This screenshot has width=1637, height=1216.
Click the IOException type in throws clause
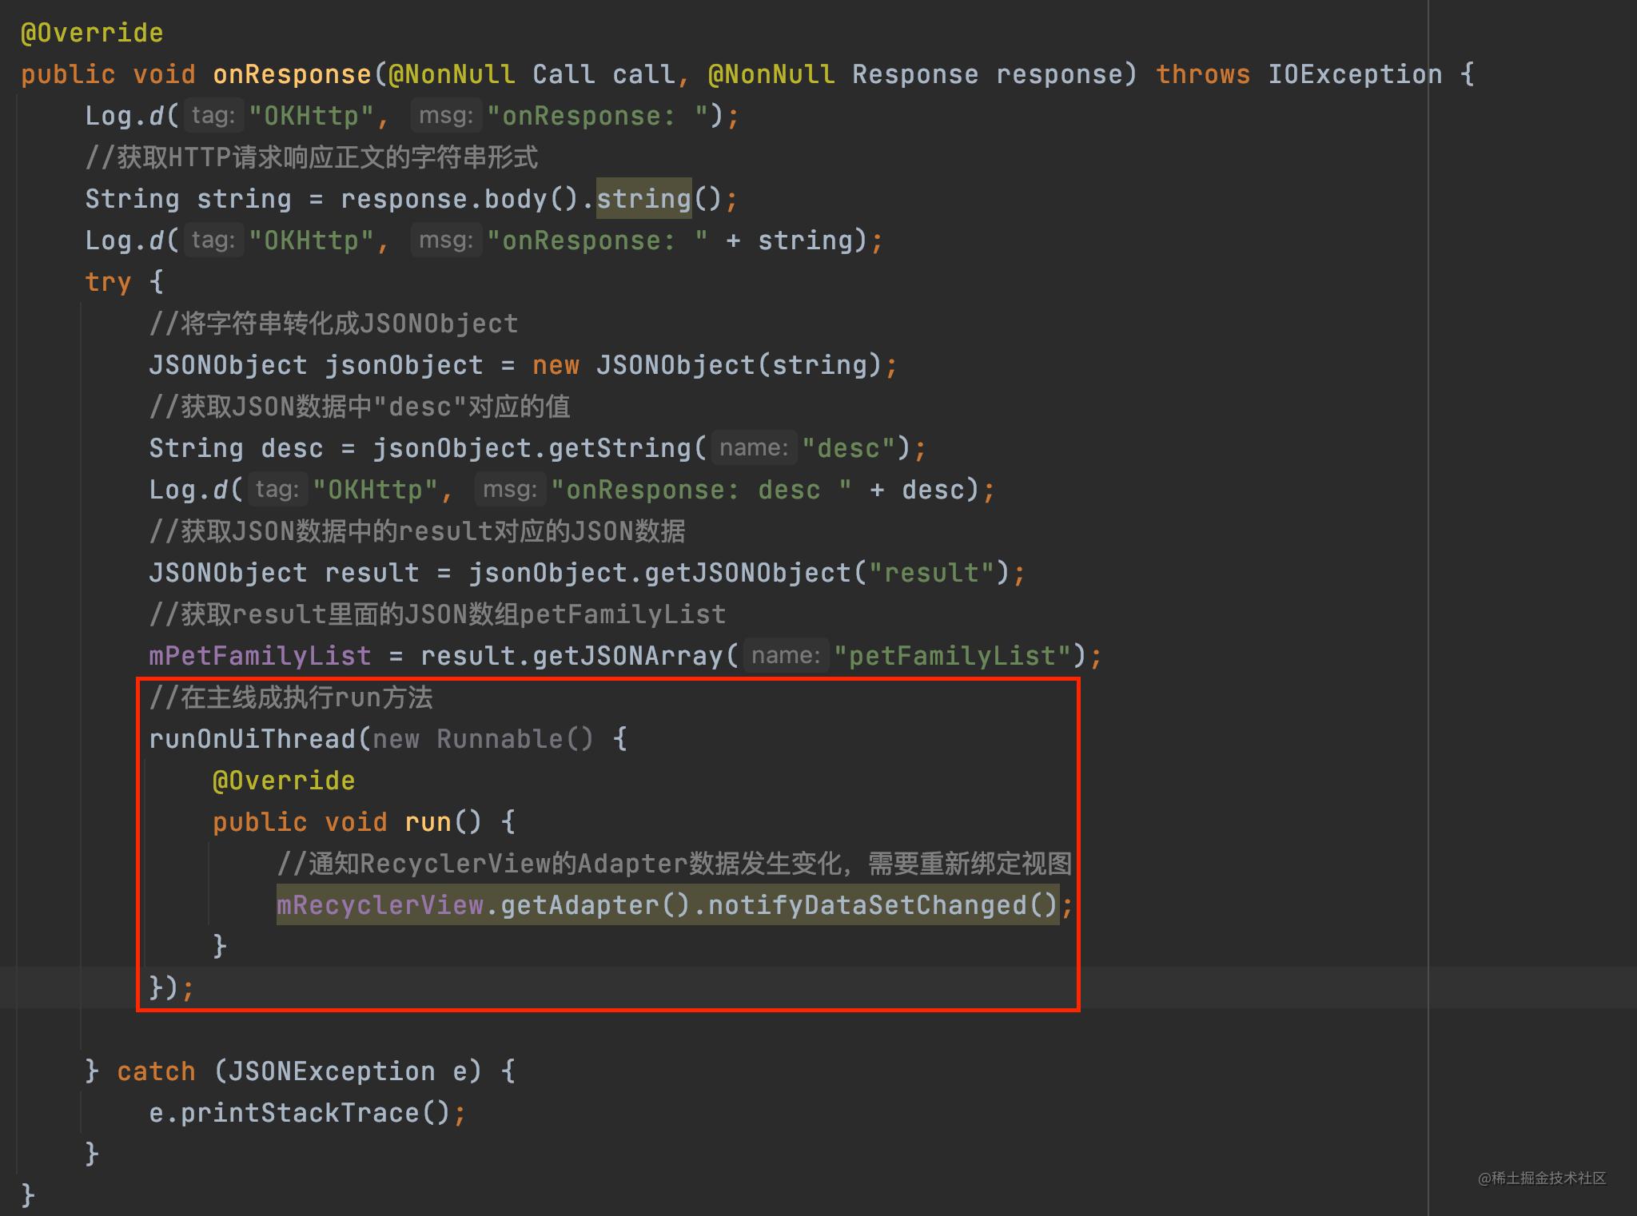(1355, 74)
